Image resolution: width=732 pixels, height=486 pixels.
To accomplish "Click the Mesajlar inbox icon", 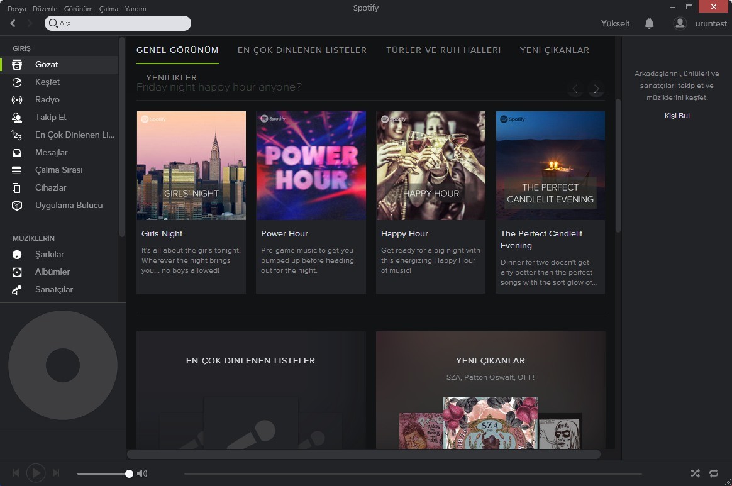I will coord(17,153).
